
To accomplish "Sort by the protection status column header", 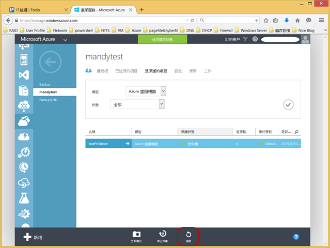I will (205, 132).
